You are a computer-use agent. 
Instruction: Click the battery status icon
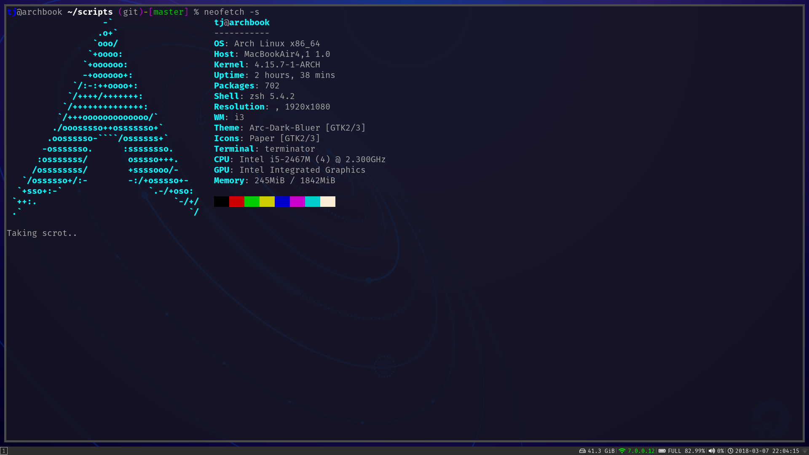tap(662, 451)
